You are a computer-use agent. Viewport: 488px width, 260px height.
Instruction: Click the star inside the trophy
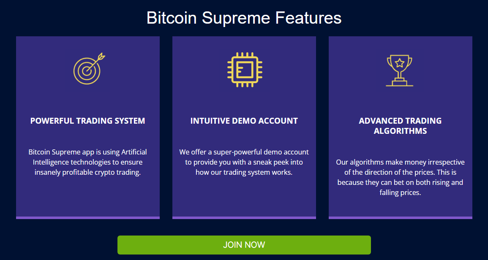[399, 63]
